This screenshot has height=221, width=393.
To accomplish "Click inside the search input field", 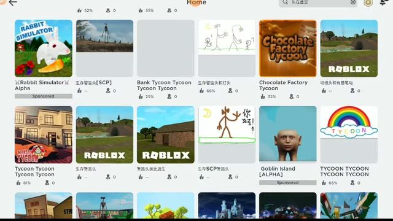I will 318,2.
